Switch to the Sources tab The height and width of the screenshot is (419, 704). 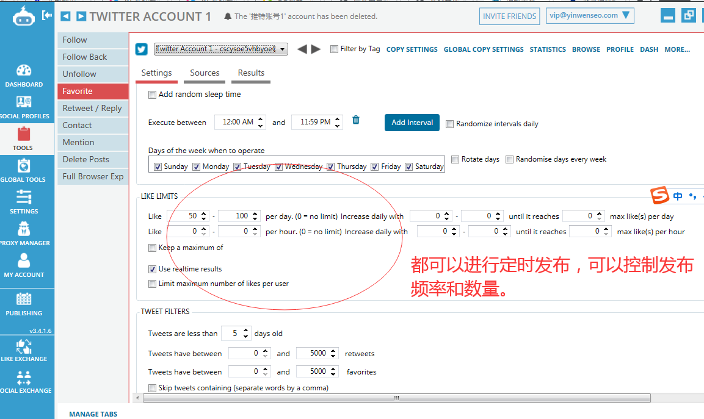[204, 73]
